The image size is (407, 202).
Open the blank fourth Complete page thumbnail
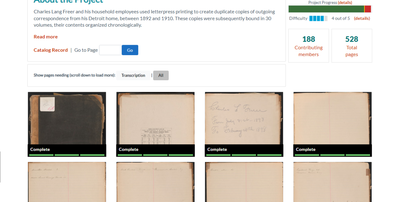tap(332, 118)
